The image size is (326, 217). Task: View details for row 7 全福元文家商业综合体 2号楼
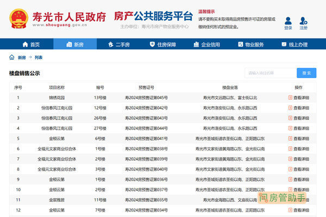pyautogui.click(x=299, y=159)
